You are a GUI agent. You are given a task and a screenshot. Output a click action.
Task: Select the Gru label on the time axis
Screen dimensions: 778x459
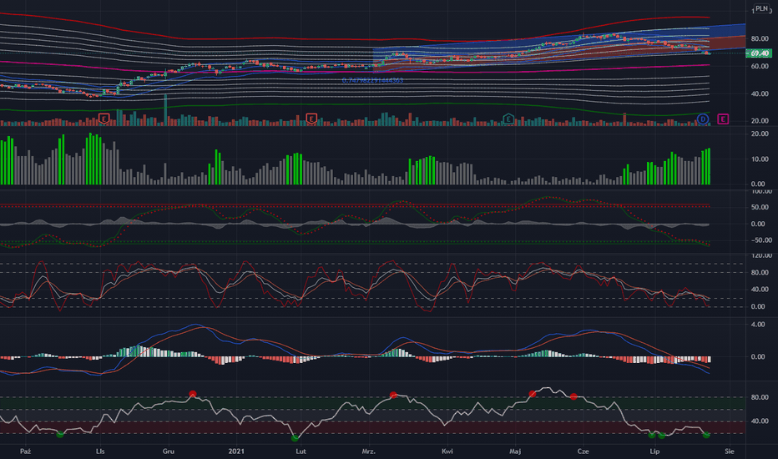click(168, 451)
